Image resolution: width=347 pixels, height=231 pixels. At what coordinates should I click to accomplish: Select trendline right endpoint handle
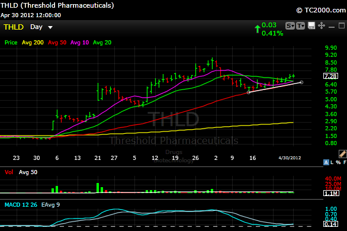tap(301, 82)
